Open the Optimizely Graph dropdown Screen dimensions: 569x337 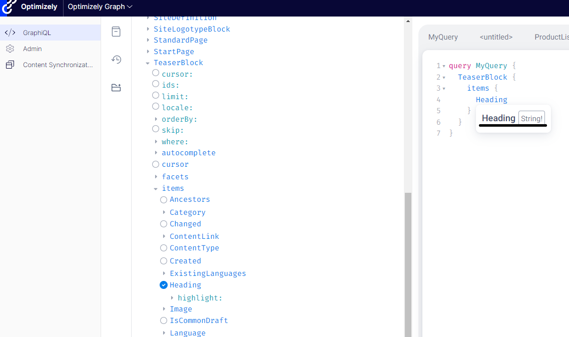tap(100, 7)
